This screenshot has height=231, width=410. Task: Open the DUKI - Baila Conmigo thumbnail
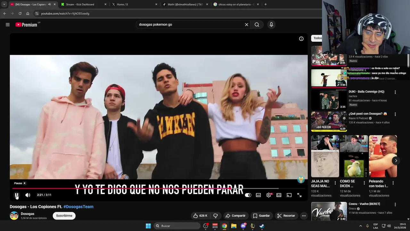[x=329, y=99]
